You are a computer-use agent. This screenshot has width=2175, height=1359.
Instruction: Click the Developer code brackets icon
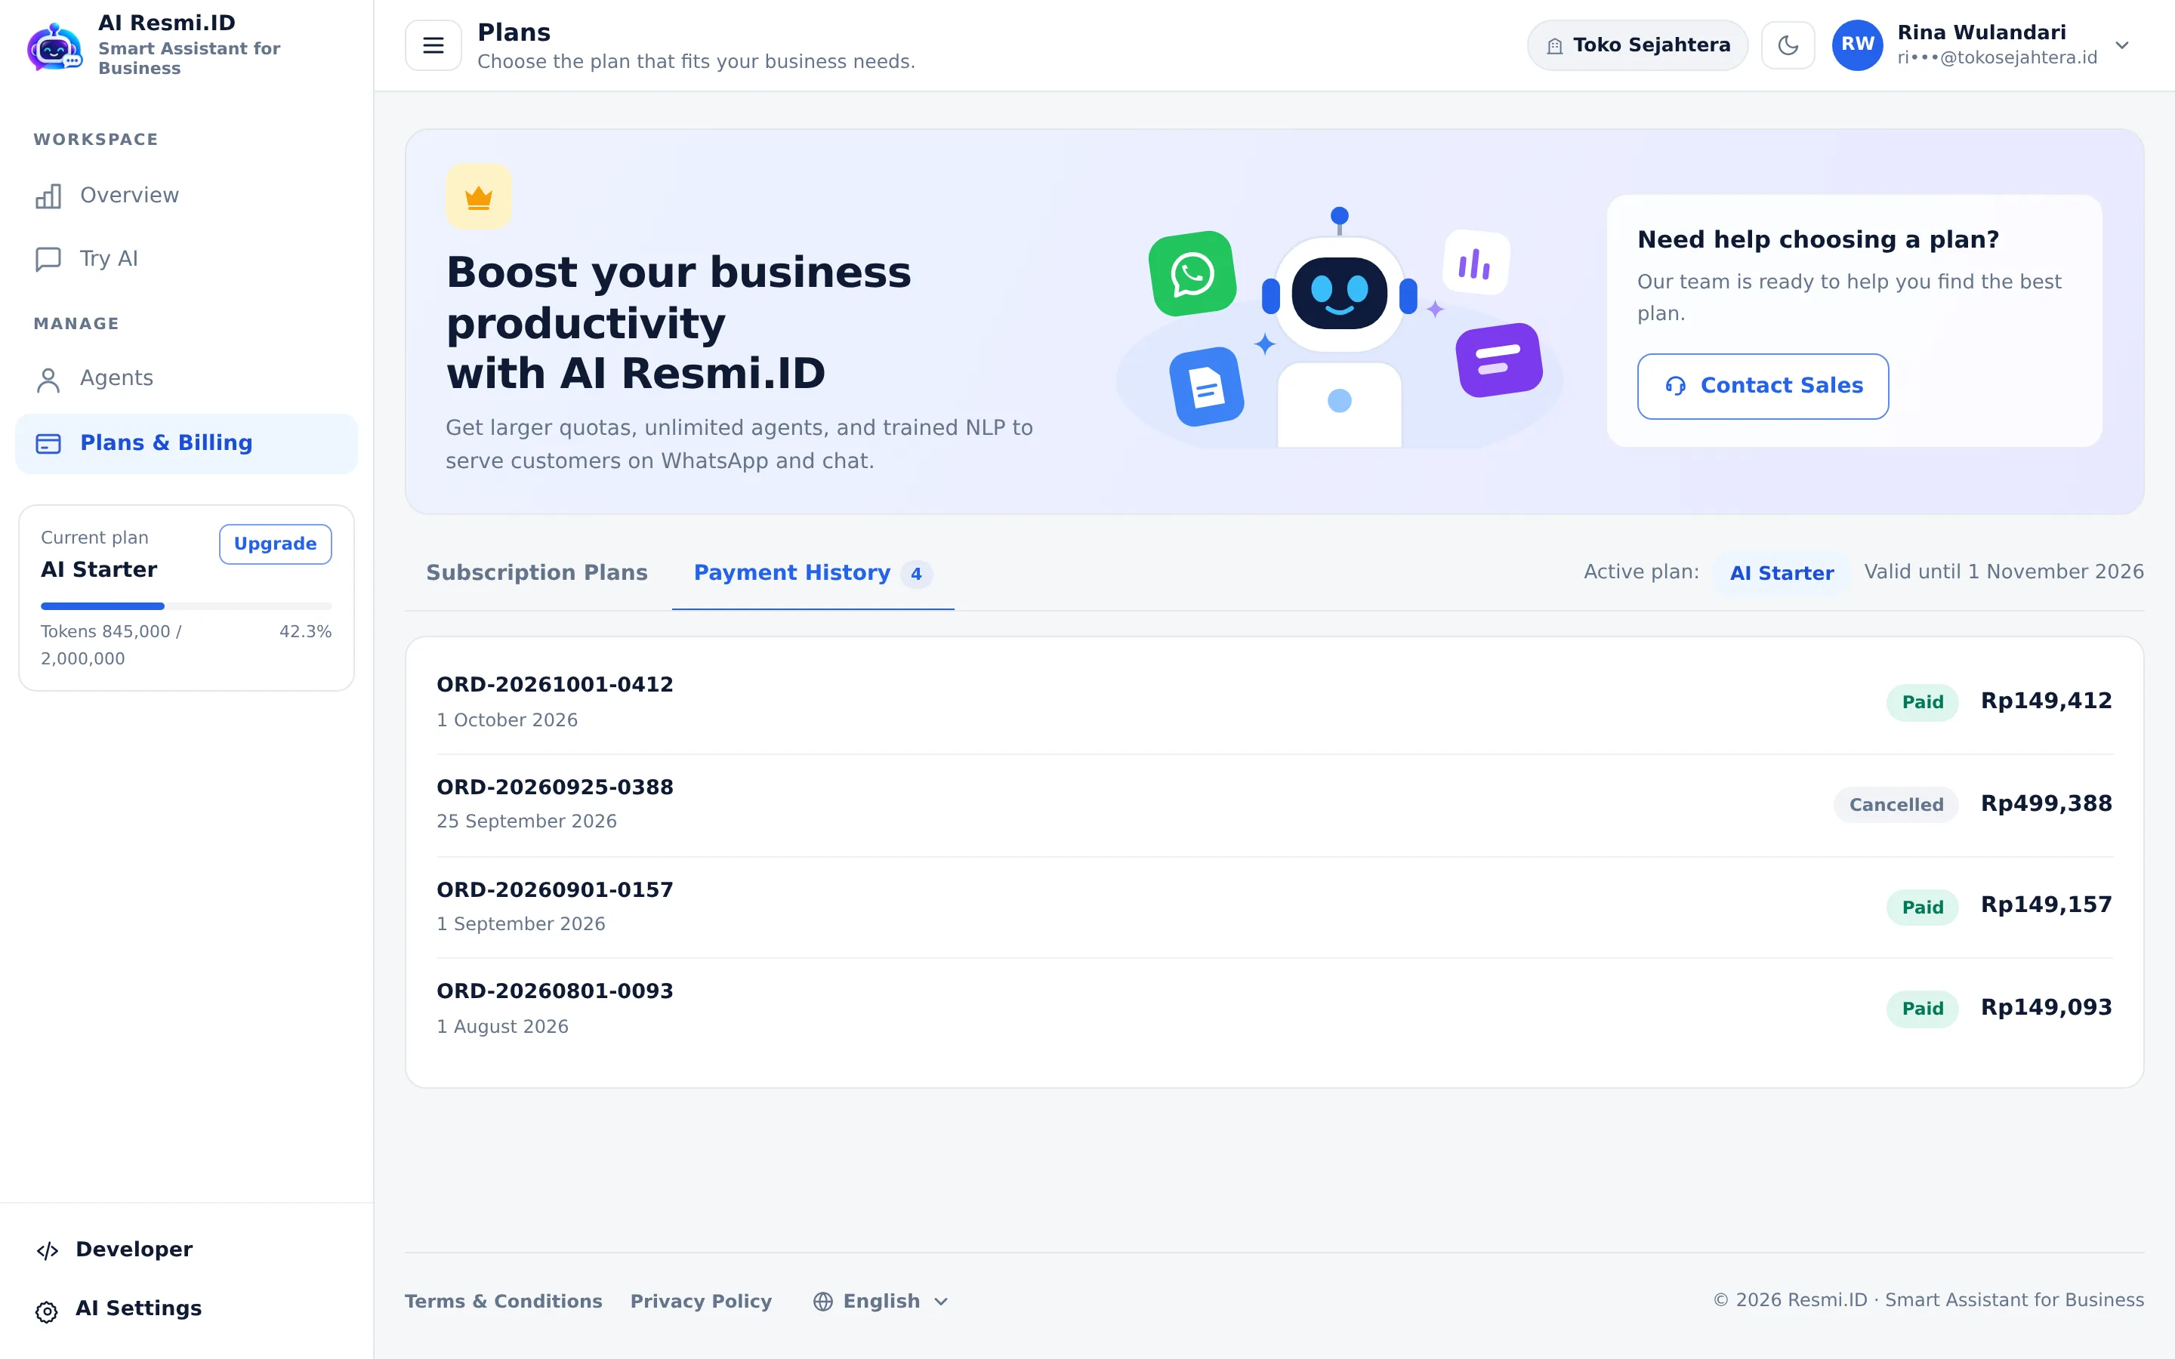tap(48, 1250)
